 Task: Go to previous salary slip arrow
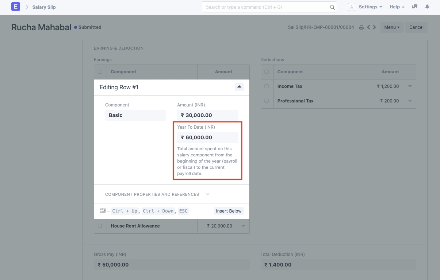pos(368,27)
